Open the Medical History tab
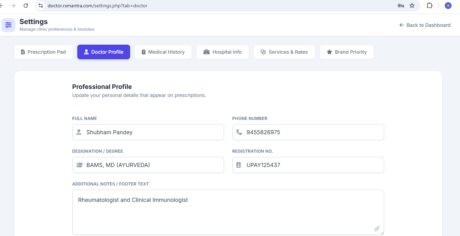Viewport: 460px width, 236px height. point(163,52)
